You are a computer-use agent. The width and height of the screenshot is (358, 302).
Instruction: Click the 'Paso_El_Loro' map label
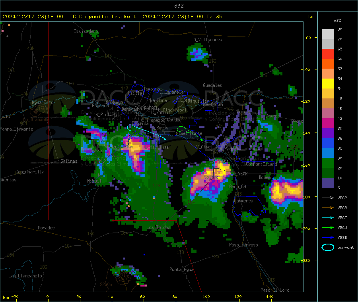(275, 290)
